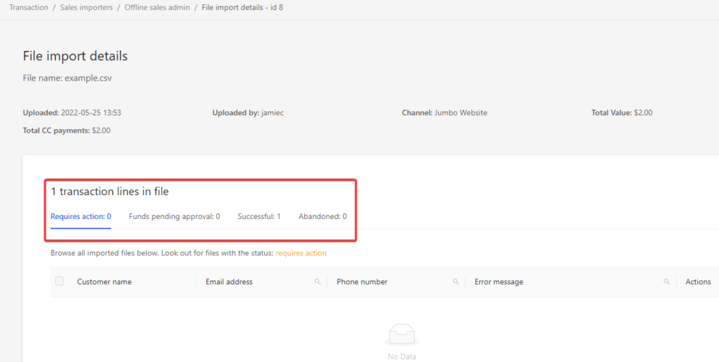Viewport: 719px width, 362px height.
Task: Click the search icon in Email address column
Action: click(x=317, y=282)
